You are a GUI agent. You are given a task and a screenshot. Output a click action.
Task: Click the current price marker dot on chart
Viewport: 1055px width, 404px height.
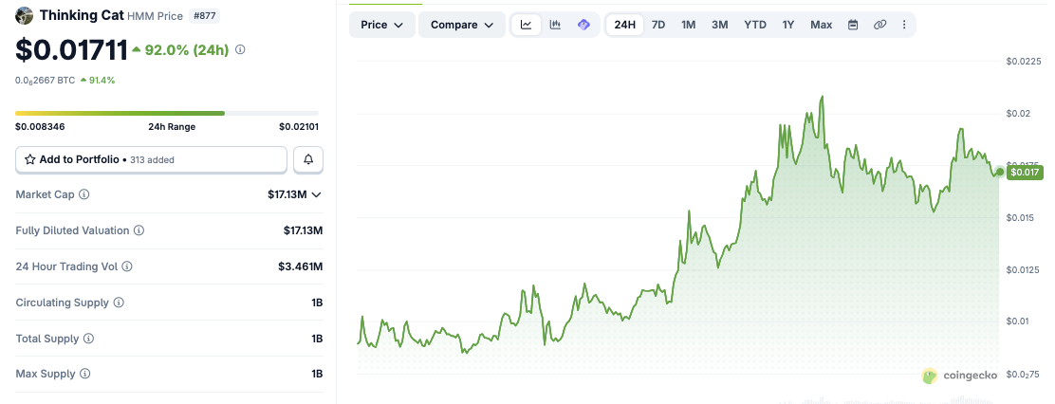[1001, 172]
